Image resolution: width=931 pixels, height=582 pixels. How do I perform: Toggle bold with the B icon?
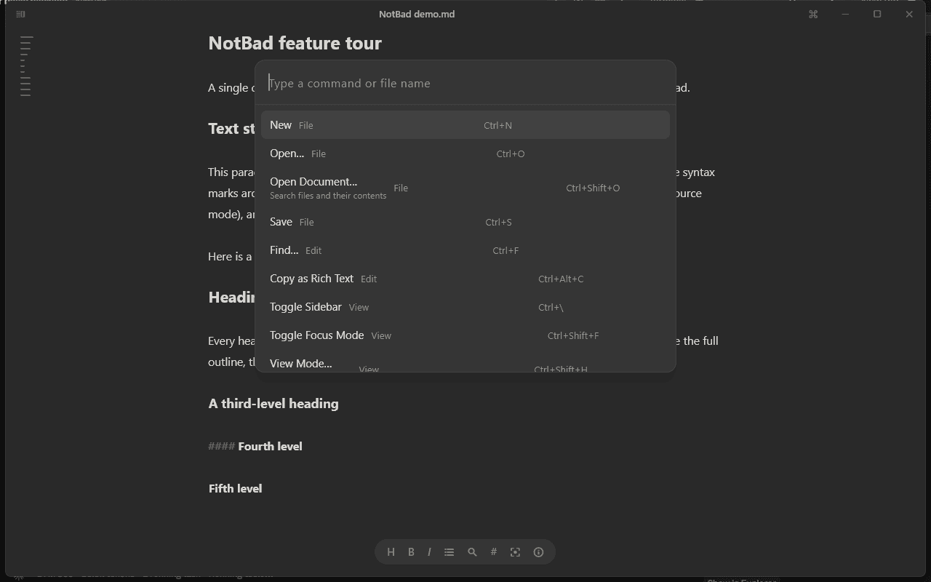(411, 552)
